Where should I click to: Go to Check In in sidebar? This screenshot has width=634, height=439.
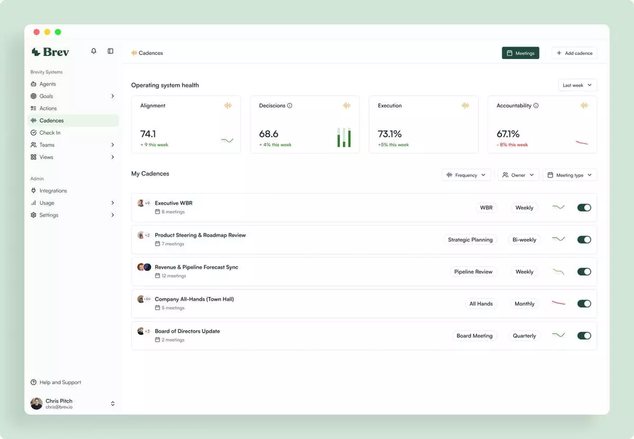pos(50,133)
